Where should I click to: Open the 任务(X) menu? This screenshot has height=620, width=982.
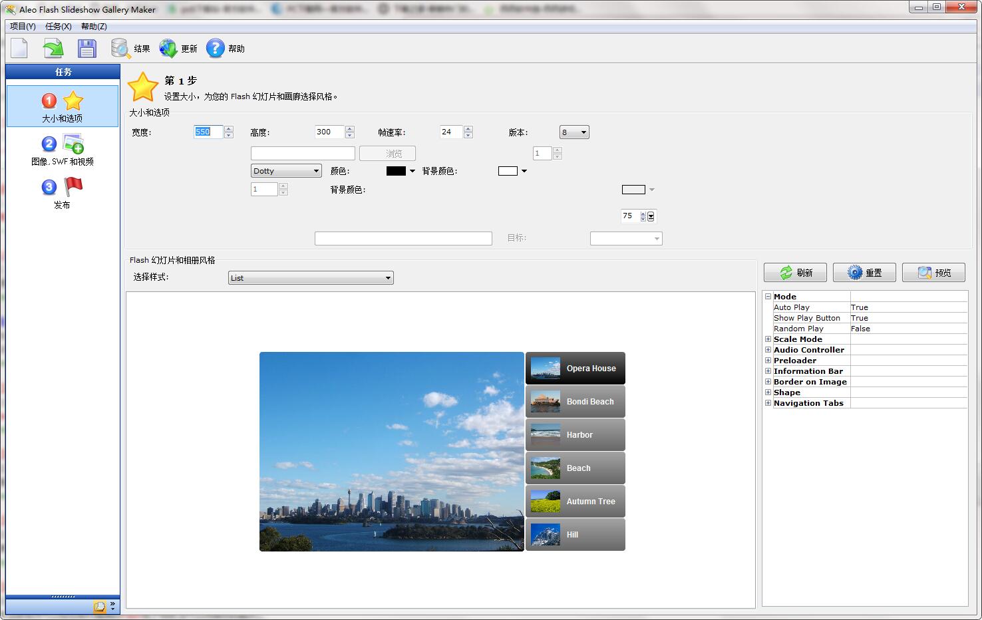pyautogui.click(x=59, y=27)
